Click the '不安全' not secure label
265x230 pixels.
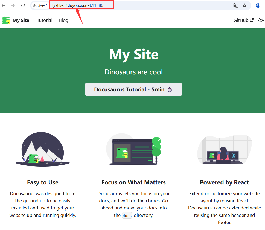(x=43, y=5)
